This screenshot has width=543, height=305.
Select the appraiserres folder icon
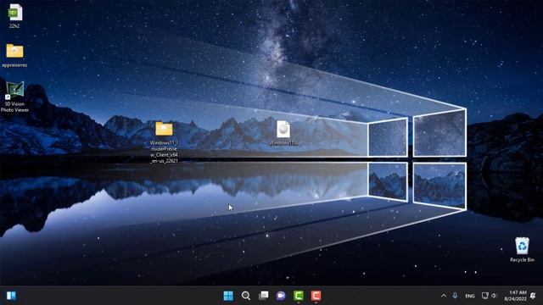14,55
